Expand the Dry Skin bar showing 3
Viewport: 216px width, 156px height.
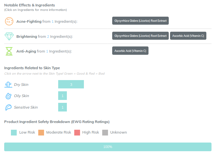tap(71, 84)
